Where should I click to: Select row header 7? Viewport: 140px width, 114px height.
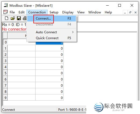(5, 85)
